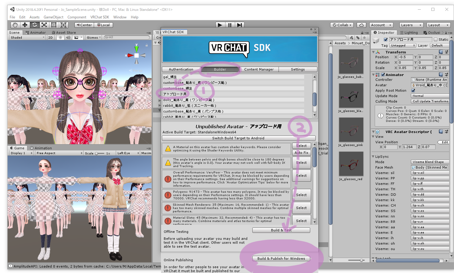Open the Component menu
The height and width of the screenshot is (273, 454).
coord(77,17)
